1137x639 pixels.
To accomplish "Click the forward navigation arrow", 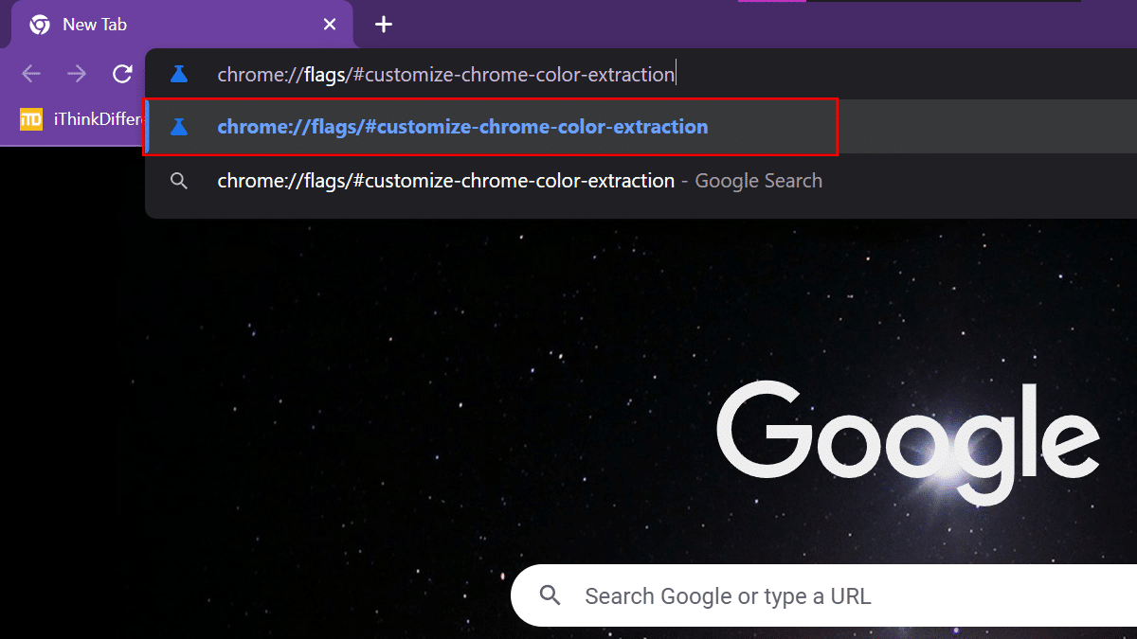I will pos(77,74).
